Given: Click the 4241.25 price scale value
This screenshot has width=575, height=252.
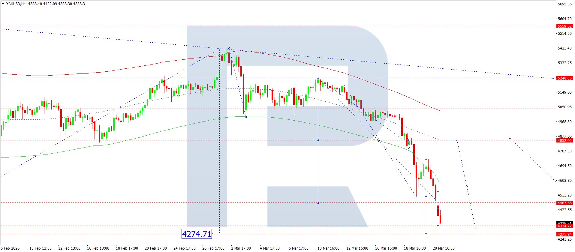Looking at the screenshot, I should (x=564, y=239).
